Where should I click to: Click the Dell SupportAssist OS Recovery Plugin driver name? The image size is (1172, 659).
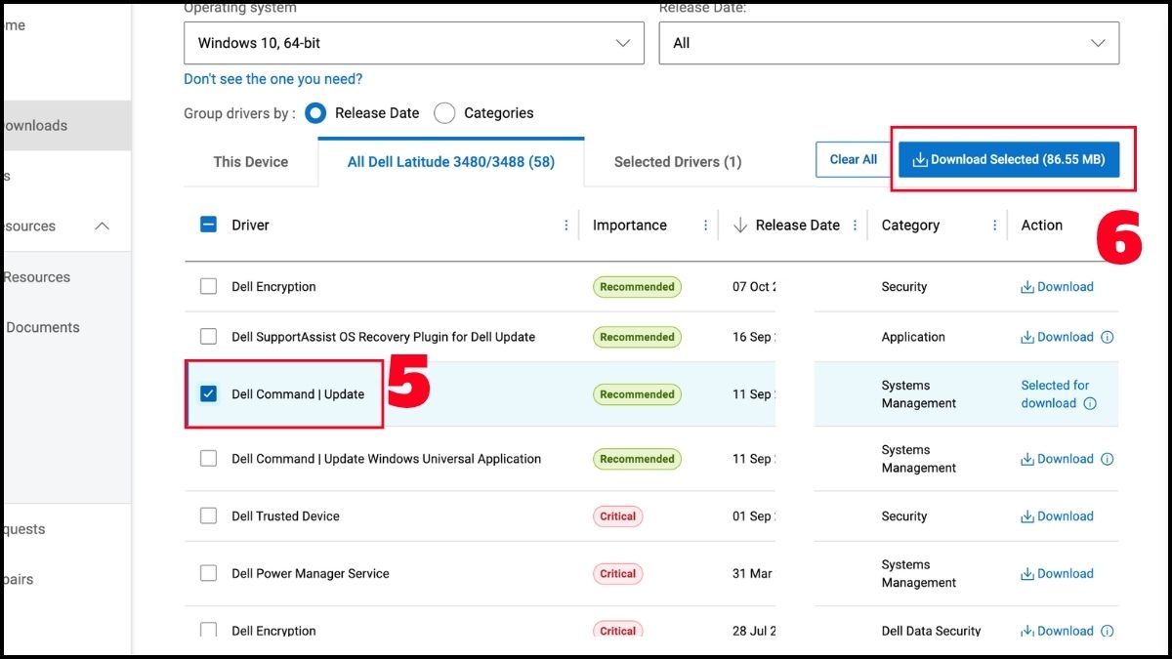click(384, 337)
